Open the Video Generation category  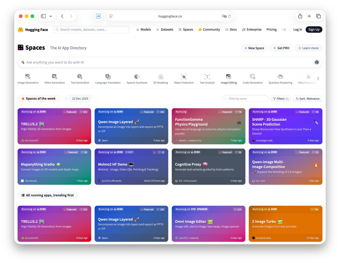(x=54, y=77)
